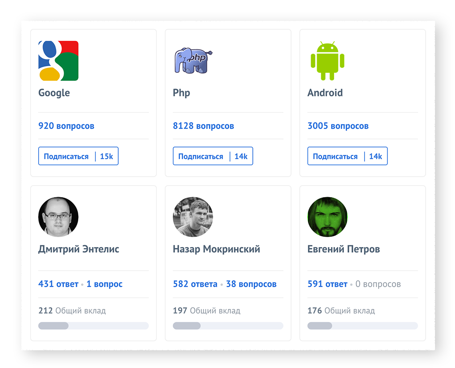Open Евгений Петров green avatar

pos(327,217)
